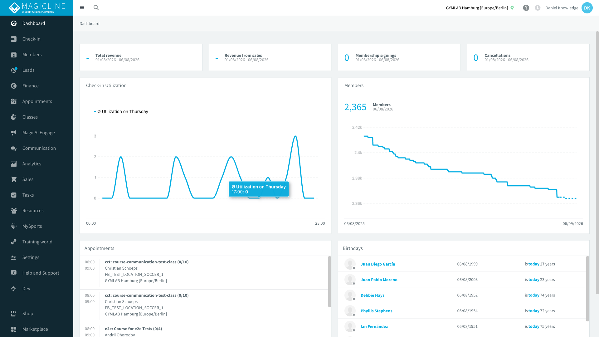This screenshot has height=337, width=599.
Task: Click birthdate 06/08/2003
Action: (467, 280)
